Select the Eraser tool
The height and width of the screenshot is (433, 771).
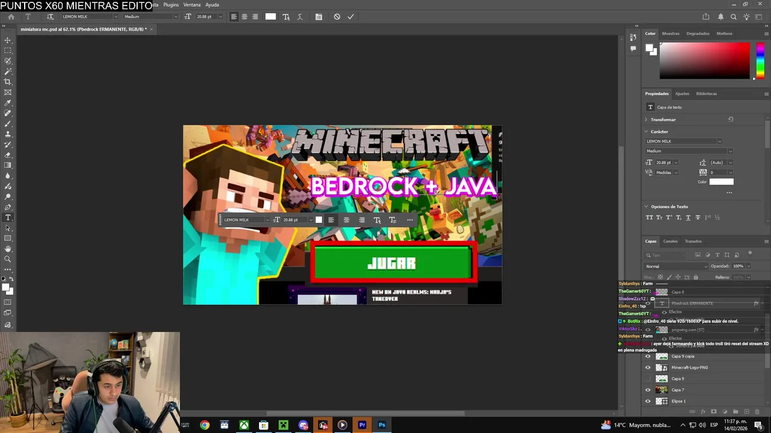(8, 155)
